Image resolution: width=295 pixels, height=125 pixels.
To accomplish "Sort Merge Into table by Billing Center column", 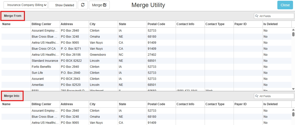I will 45,104.
